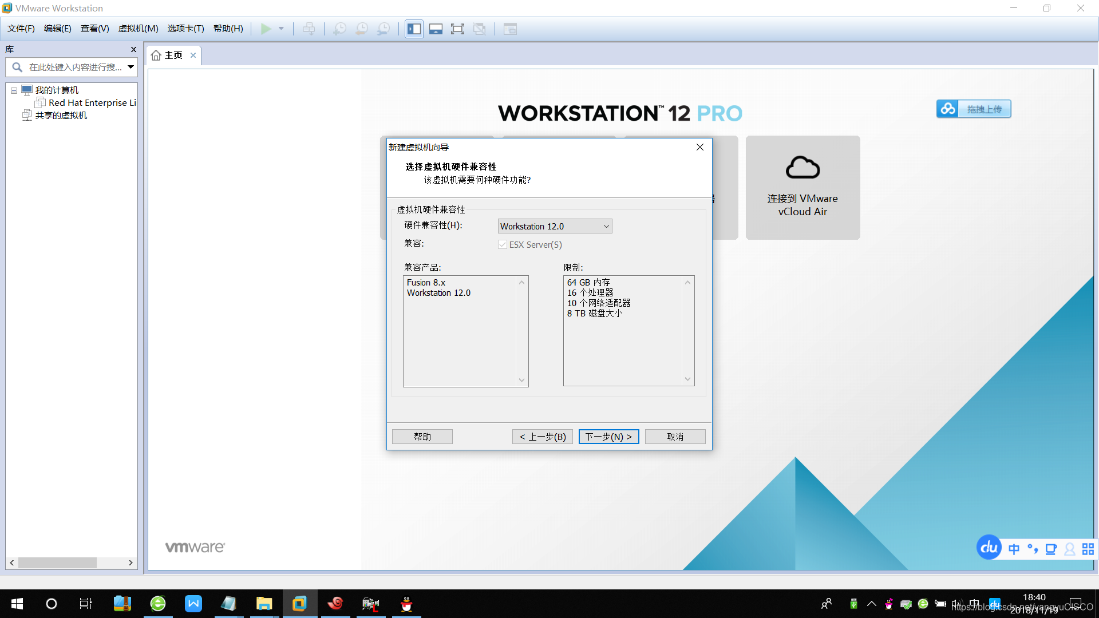1099x618 pixels.
Task: Open the power options dropdown arrow
Action: coord(281,29)
